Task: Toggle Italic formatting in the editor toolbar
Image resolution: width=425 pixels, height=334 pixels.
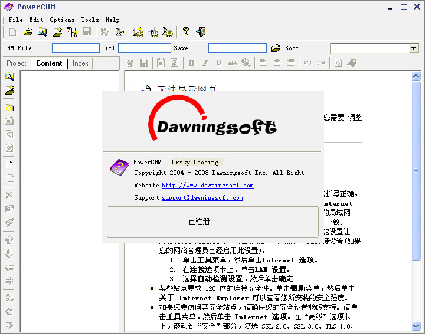Action: (x=205, y=63)
